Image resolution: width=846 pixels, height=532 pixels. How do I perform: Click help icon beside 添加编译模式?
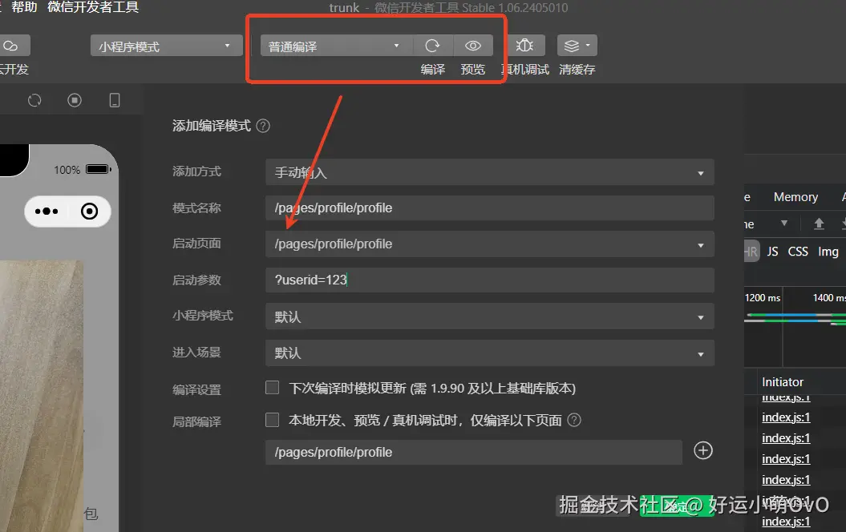click(263, 126)
